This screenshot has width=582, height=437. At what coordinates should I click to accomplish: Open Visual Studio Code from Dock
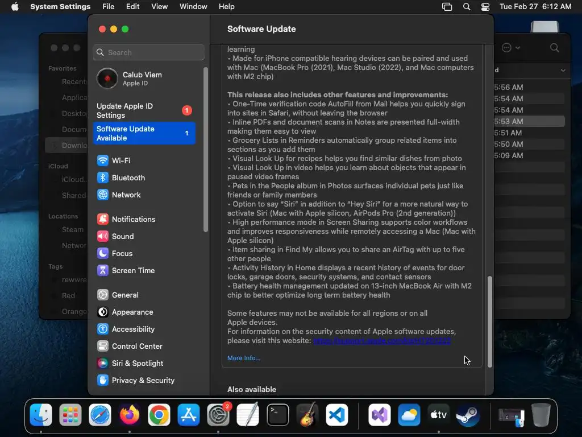tap(337, 415)
